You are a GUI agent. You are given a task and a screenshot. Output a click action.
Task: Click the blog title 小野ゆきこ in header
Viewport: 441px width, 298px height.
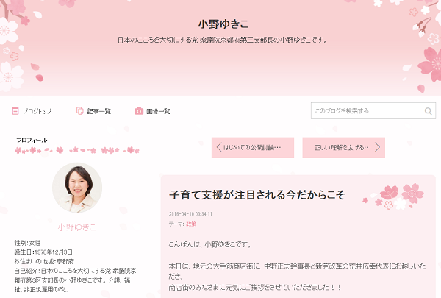point(223,24)
